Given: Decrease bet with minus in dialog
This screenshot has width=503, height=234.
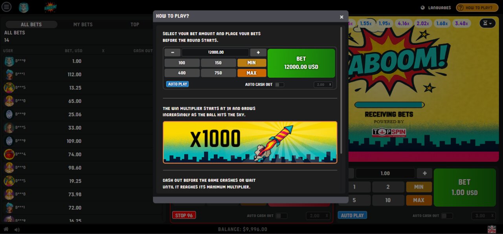Looking at the screenshot, I should [173, 53].
